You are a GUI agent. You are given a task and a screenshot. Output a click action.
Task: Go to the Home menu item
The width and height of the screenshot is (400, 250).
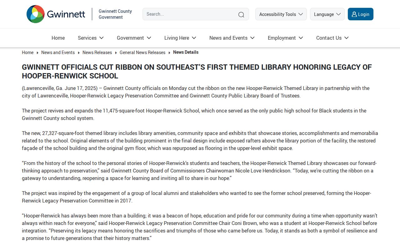[58, 38]
